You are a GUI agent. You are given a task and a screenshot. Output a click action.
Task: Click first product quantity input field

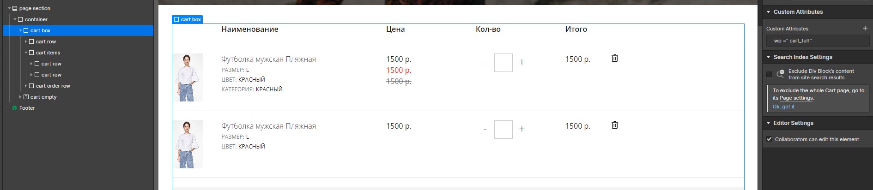click(x=503, y=63)
